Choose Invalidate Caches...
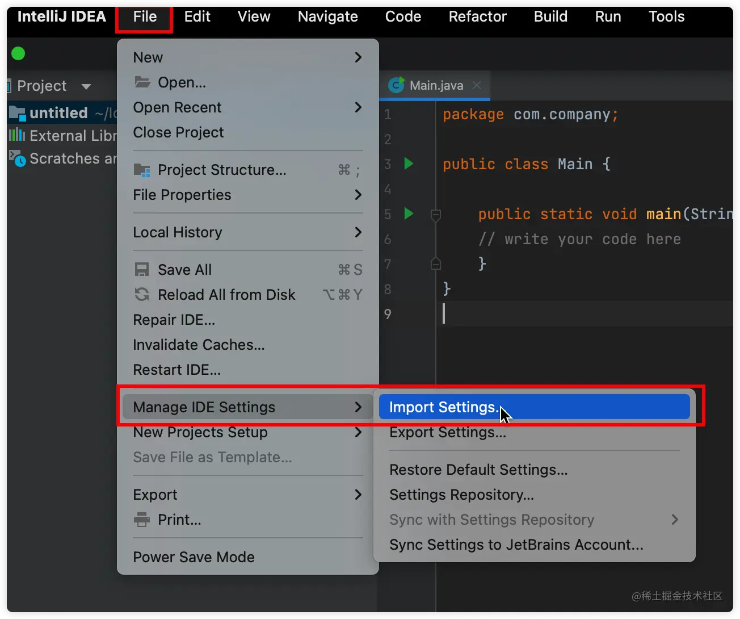 (x=199, y=345)
